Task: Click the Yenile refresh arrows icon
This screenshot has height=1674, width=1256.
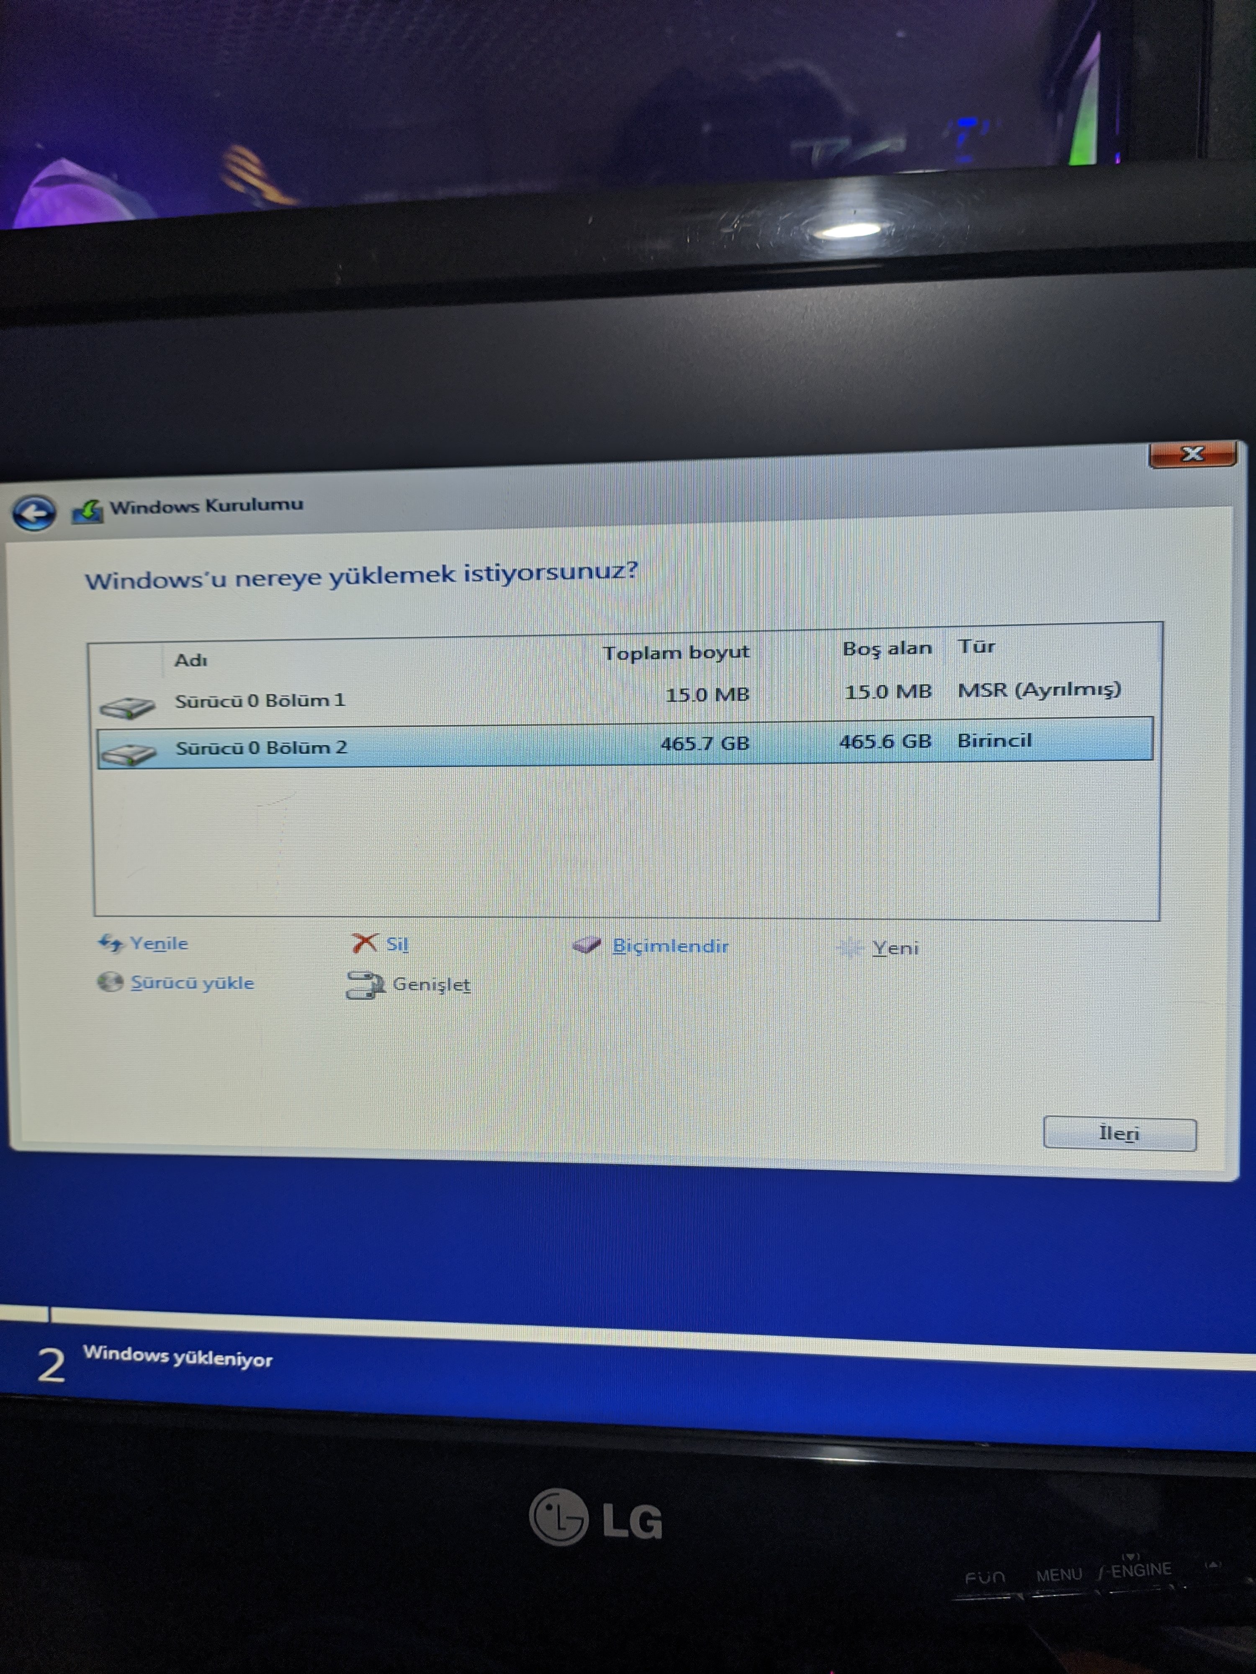Action: coord(111,943)
